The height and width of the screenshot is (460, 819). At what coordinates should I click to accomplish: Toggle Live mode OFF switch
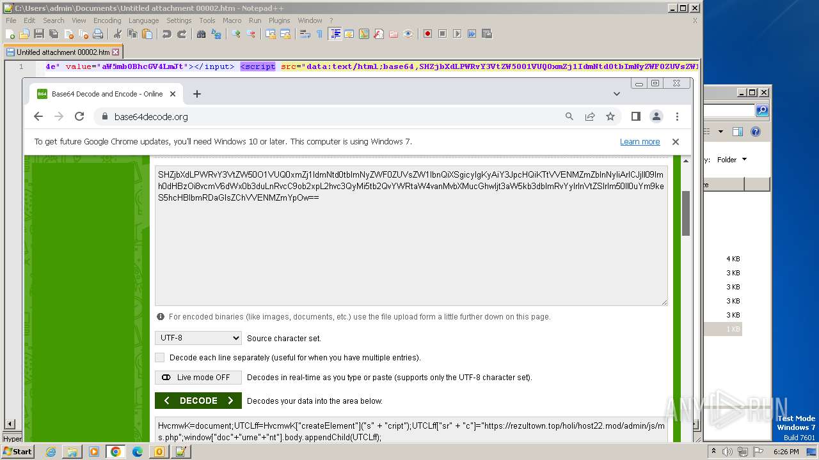198,378
